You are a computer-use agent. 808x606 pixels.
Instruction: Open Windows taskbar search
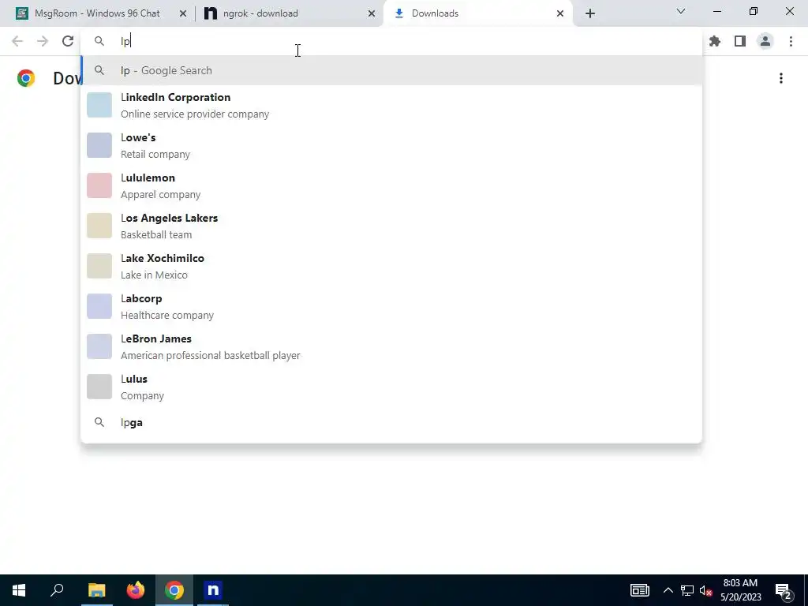(x=57, y=590)
